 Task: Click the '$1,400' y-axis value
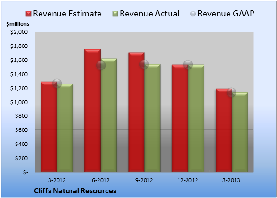(19, 74)
